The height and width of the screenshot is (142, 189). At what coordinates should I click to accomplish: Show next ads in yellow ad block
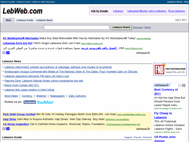(x=8, y=129)
